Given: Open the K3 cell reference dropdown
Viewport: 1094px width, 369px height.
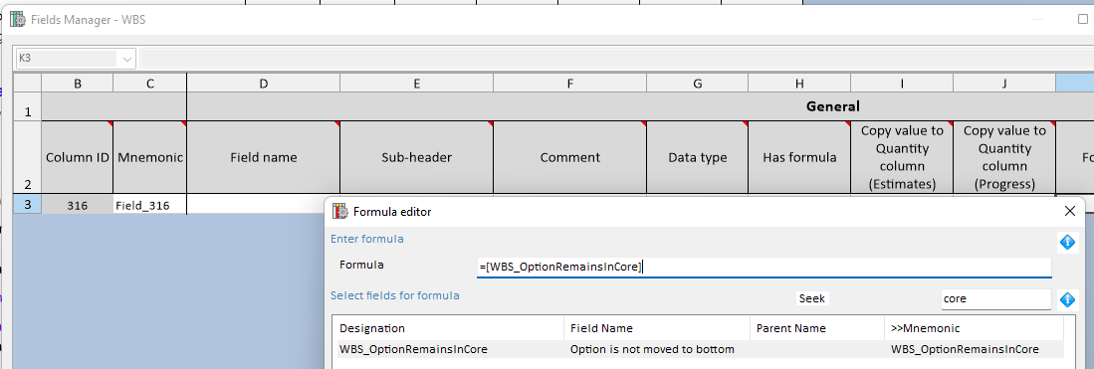Looking at the screenshot, I should tap(127, 60).
